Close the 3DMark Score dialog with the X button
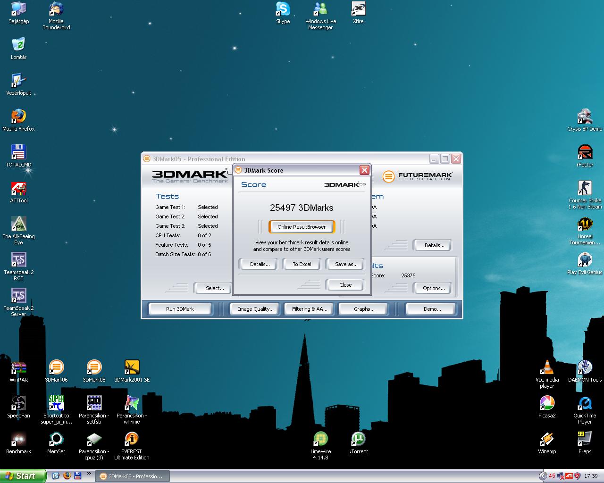Image resolution: width=604 pixels, height=483 pixels. 364,170
